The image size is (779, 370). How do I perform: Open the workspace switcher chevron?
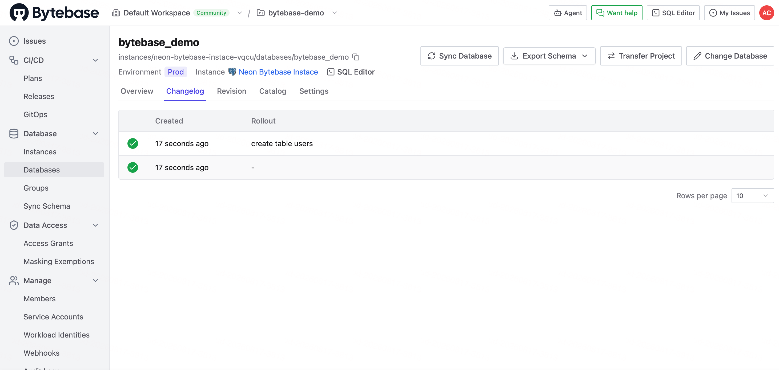239,13
